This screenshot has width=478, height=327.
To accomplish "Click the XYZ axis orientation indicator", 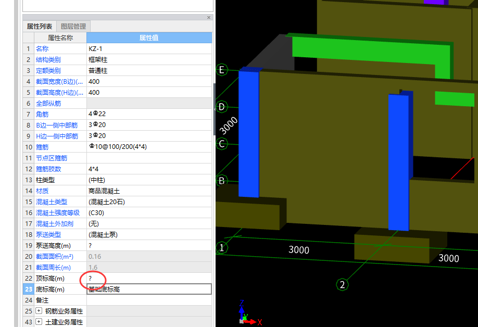I will 249,312.
